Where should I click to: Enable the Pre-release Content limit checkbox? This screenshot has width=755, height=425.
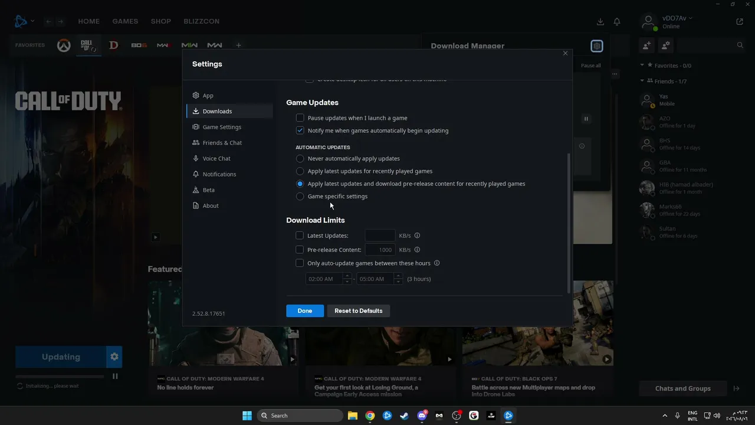tap(300, 250)
